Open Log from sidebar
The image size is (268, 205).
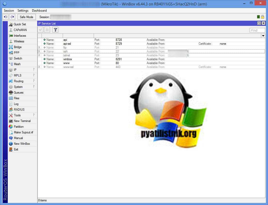click(x=22, y=104)
